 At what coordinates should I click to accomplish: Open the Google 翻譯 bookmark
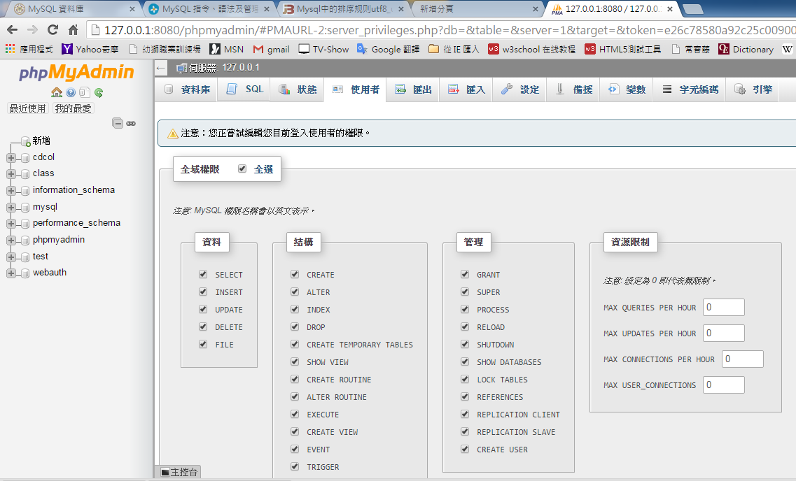[388, 49]
